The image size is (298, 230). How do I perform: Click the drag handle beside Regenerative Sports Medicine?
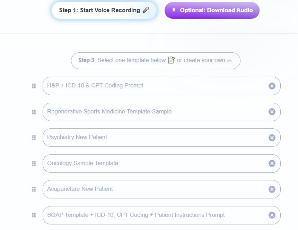34,112
